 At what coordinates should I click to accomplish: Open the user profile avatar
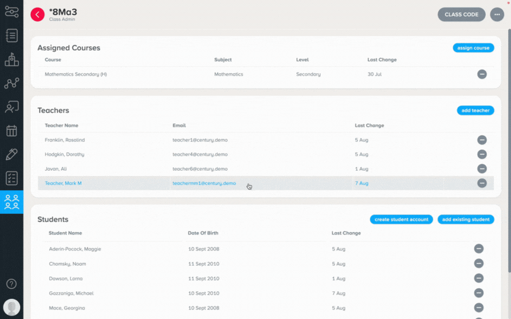pos(12,307)
